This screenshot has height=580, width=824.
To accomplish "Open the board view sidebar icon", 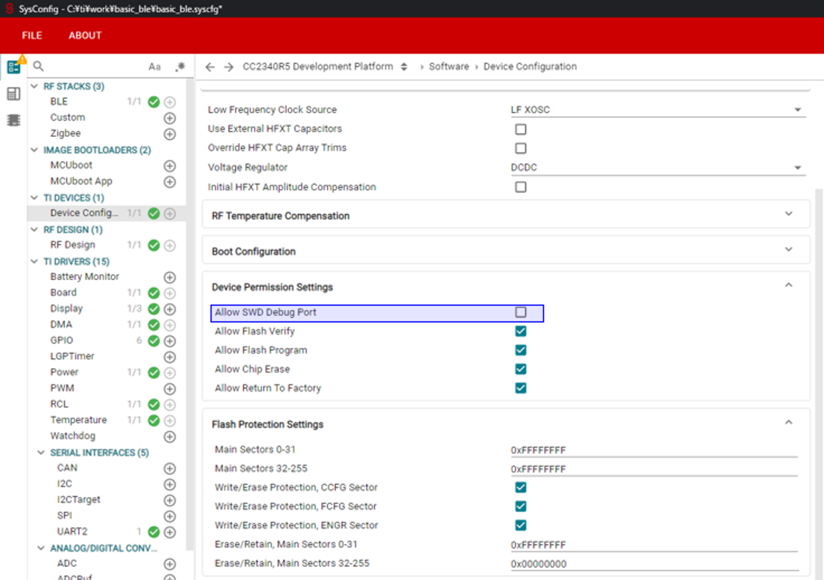I will (14, 94).
